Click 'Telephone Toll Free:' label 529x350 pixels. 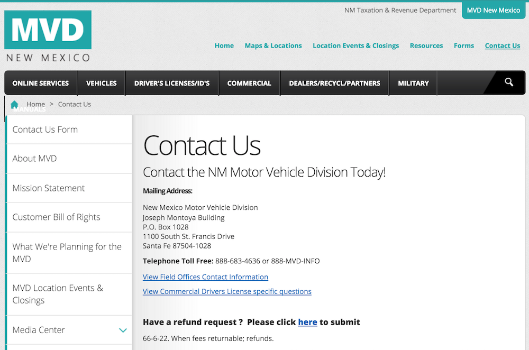click(178, 261)
